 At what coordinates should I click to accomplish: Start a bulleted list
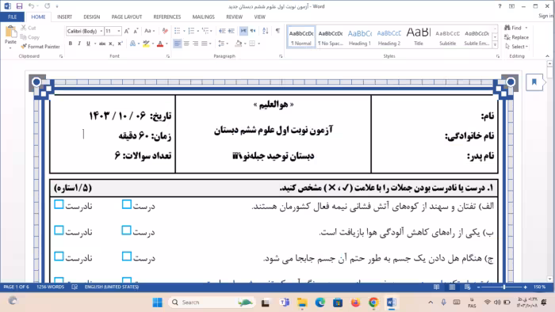(178, 31)
